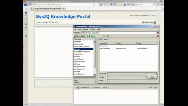Switch to the Table tab

(x=100, y=39)
